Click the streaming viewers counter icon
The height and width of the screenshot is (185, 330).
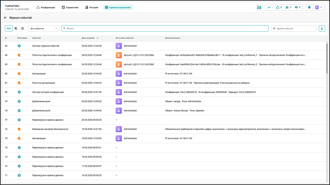point(296,7)
